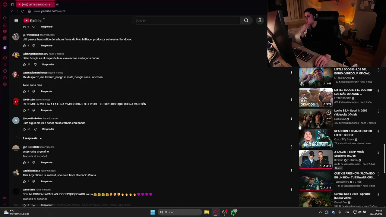This screenshot has width=386, height=217.
Task: Open @tobikarma12 profile avatar
Action: tap(16, 173)
